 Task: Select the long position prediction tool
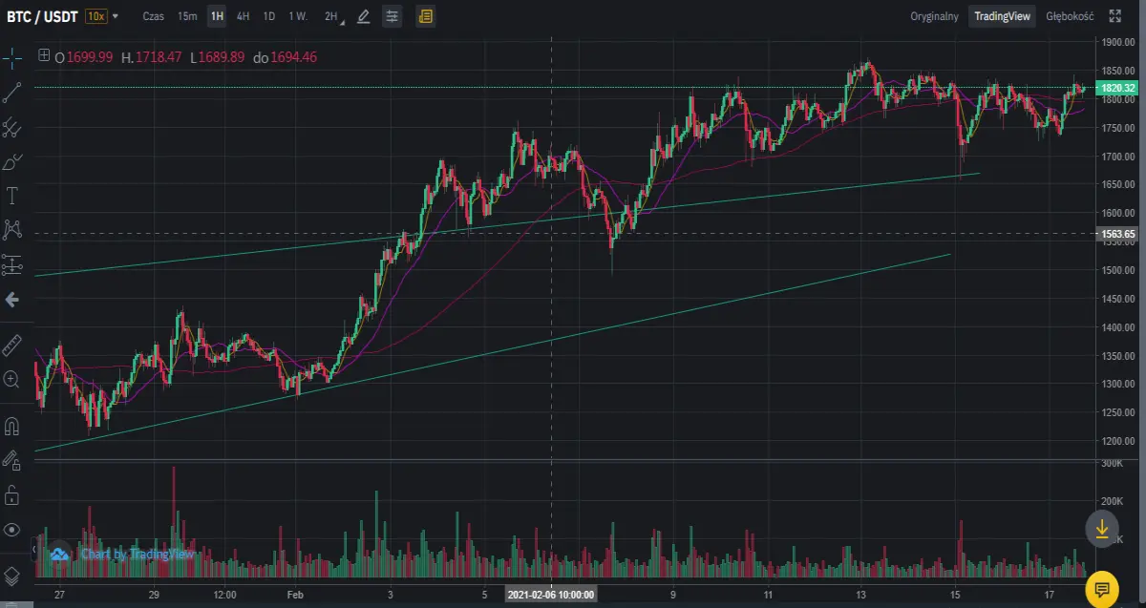click(12, 263)
